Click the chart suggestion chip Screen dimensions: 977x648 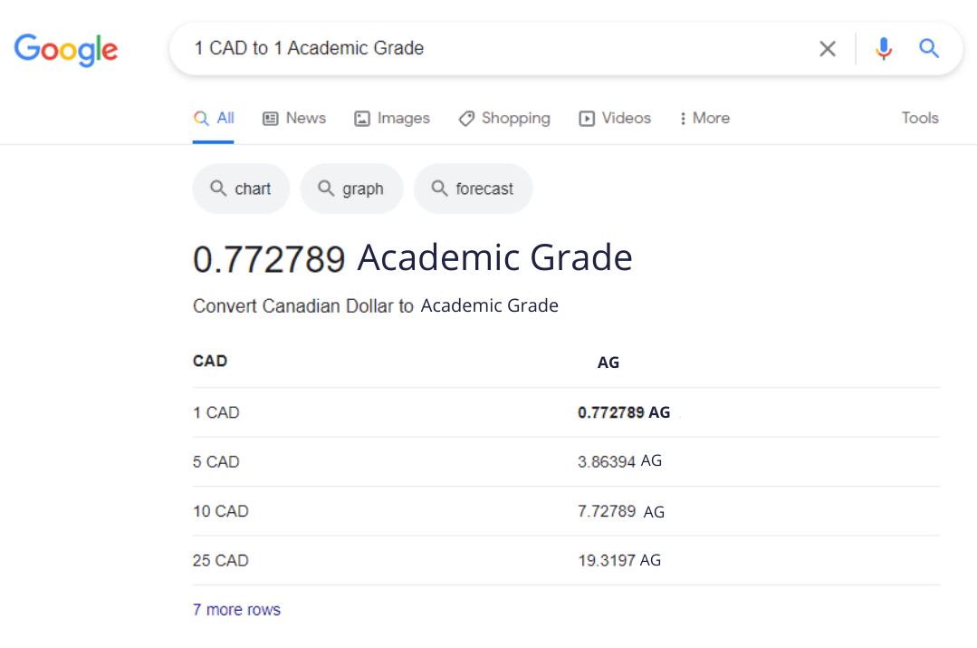(241, 189)
